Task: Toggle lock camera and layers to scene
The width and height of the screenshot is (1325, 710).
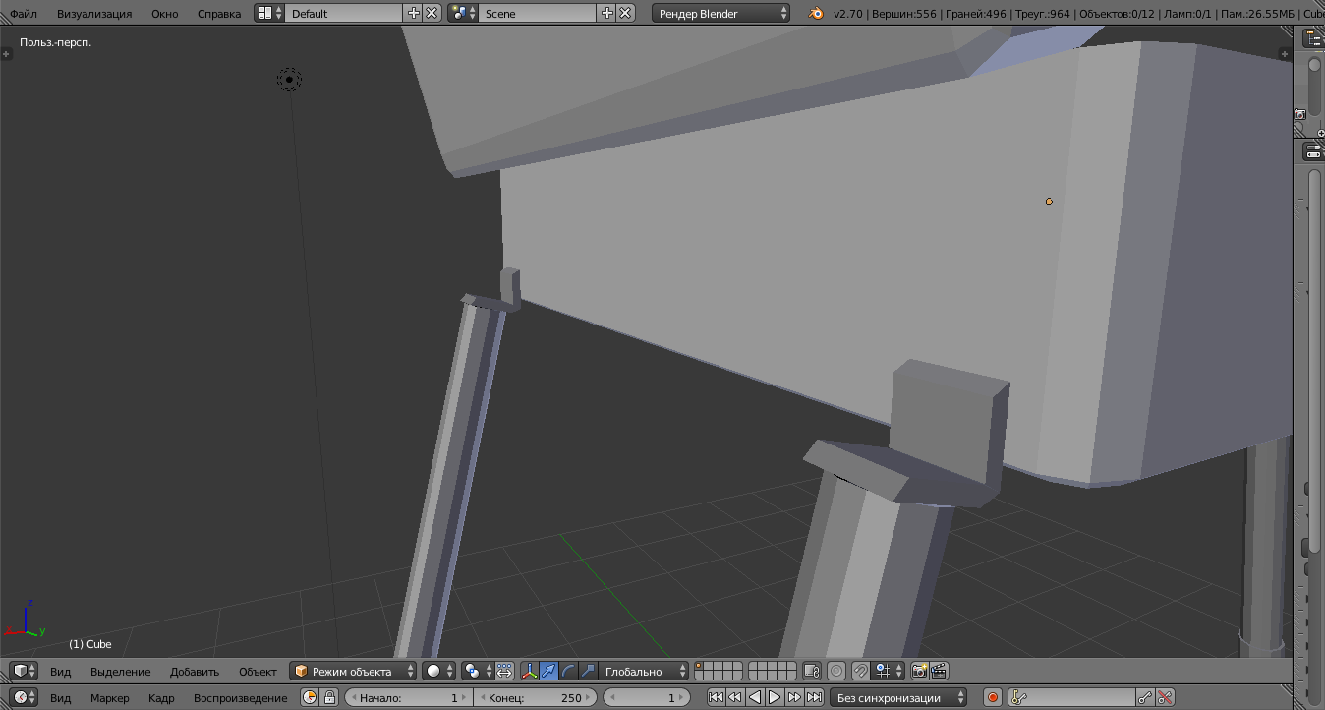Action: point(811,671)
